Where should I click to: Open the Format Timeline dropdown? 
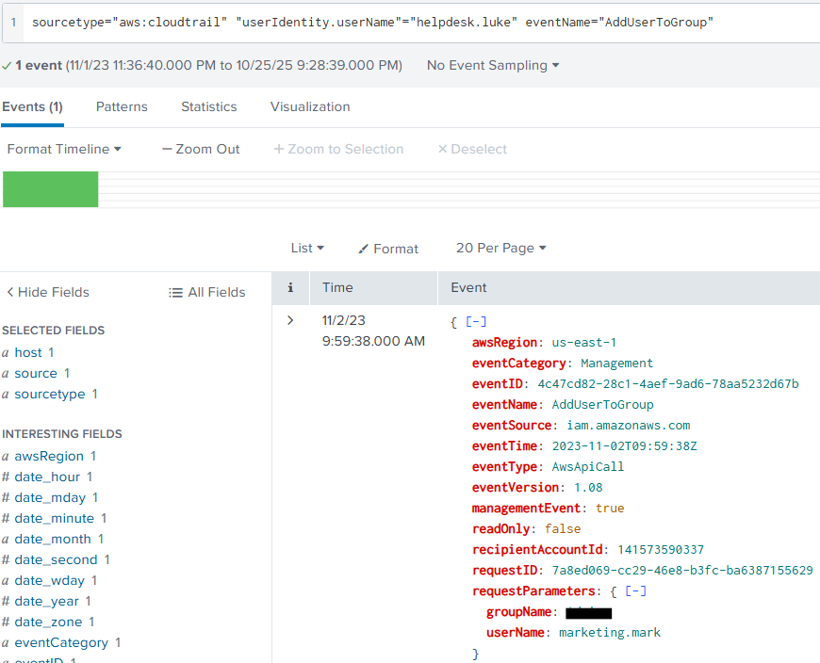point(64,149)
